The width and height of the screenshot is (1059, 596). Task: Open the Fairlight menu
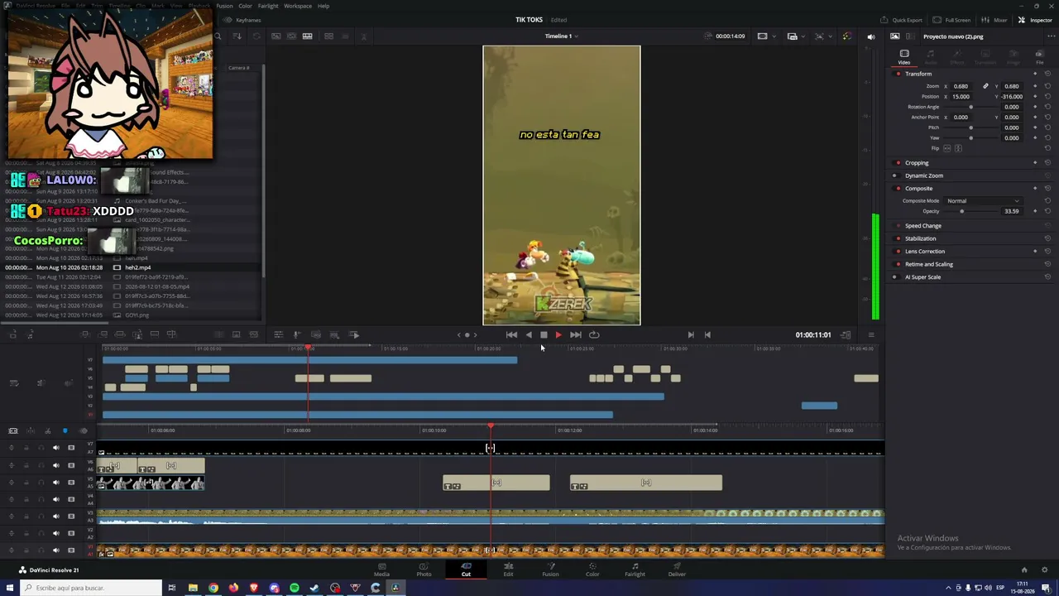(268, 6)
